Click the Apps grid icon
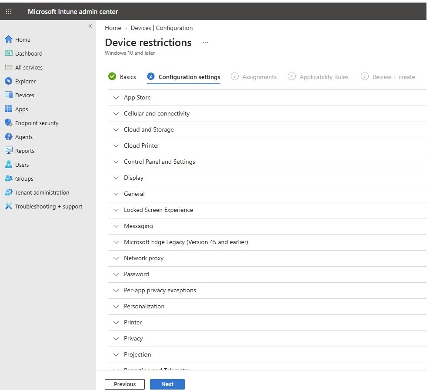 click(x=9, y=109)
